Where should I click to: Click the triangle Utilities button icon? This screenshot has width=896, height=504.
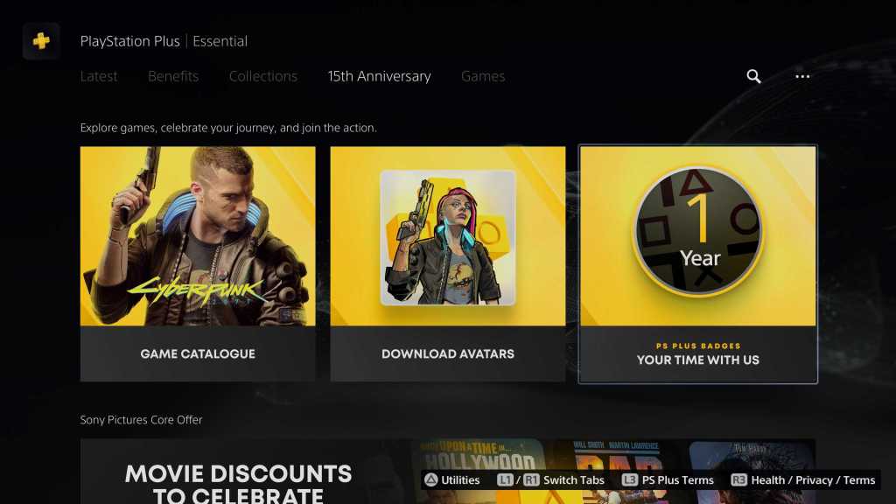(430, 480)
